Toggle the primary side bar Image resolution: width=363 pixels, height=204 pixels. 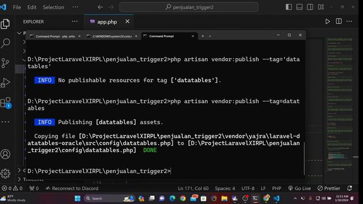[289, 7]
